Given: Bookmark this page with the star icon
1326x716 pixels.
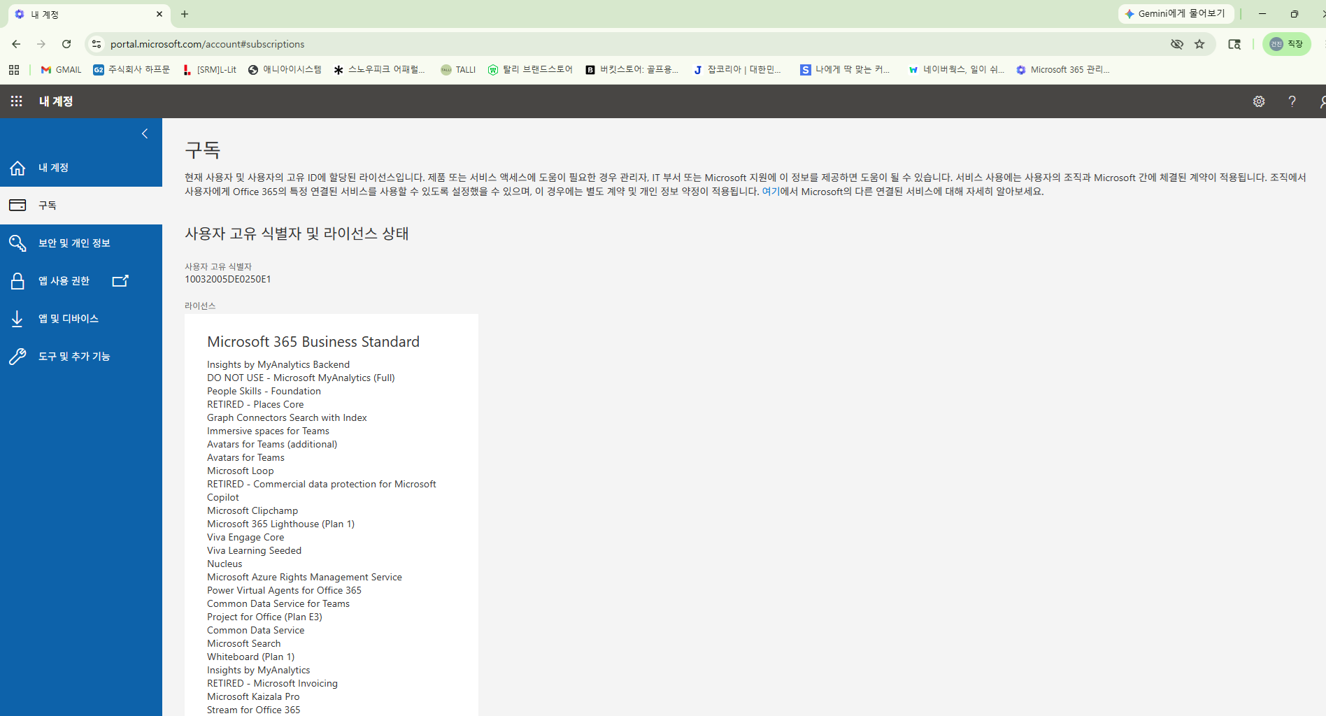Looking at the screenshot, I should 1199,44.
